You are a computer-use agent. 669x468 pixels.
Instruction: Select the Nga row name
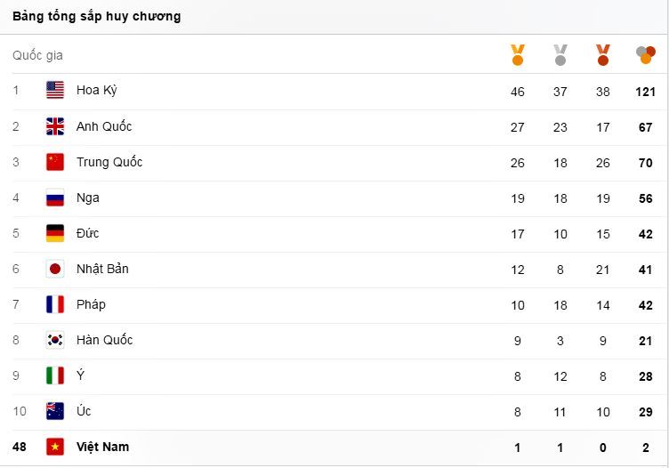coord(88,198)
